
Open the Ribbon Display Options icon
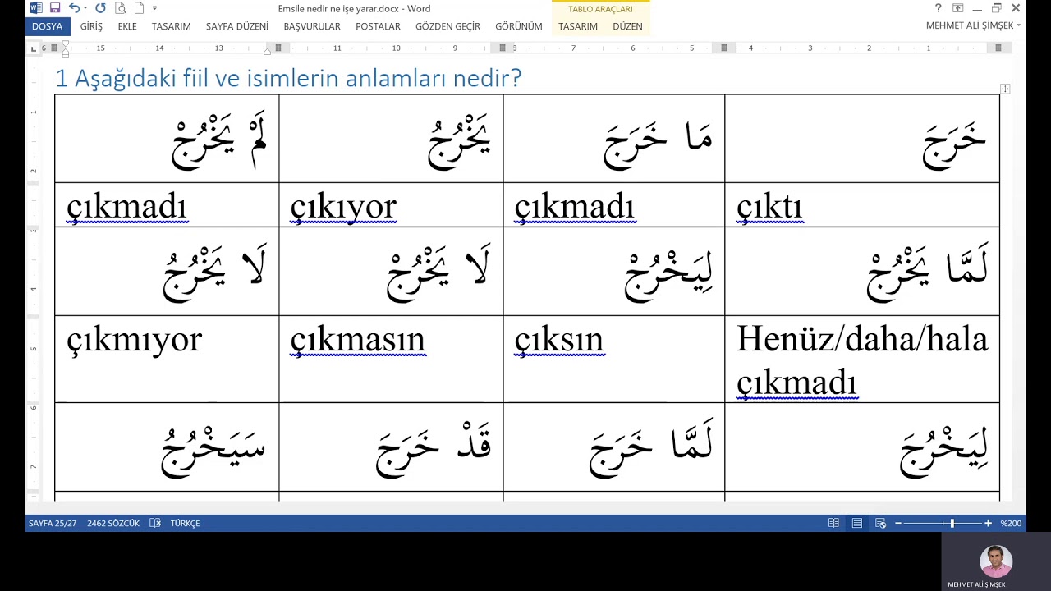click(x=957, y=8)
